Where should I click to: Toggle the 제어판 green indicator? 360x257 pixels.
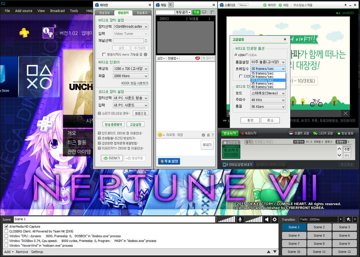(265, 5)
